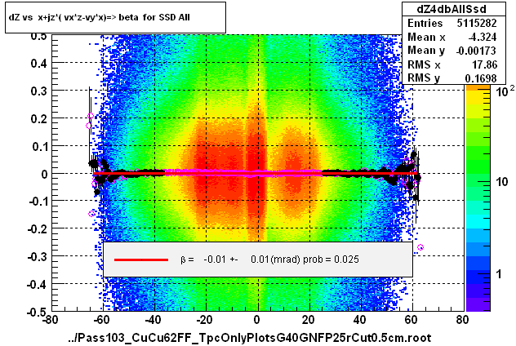Image resolution: width=516 pixels, height=346 pixels.
Task: Click x-axis label 60
Action: [411, 319]
